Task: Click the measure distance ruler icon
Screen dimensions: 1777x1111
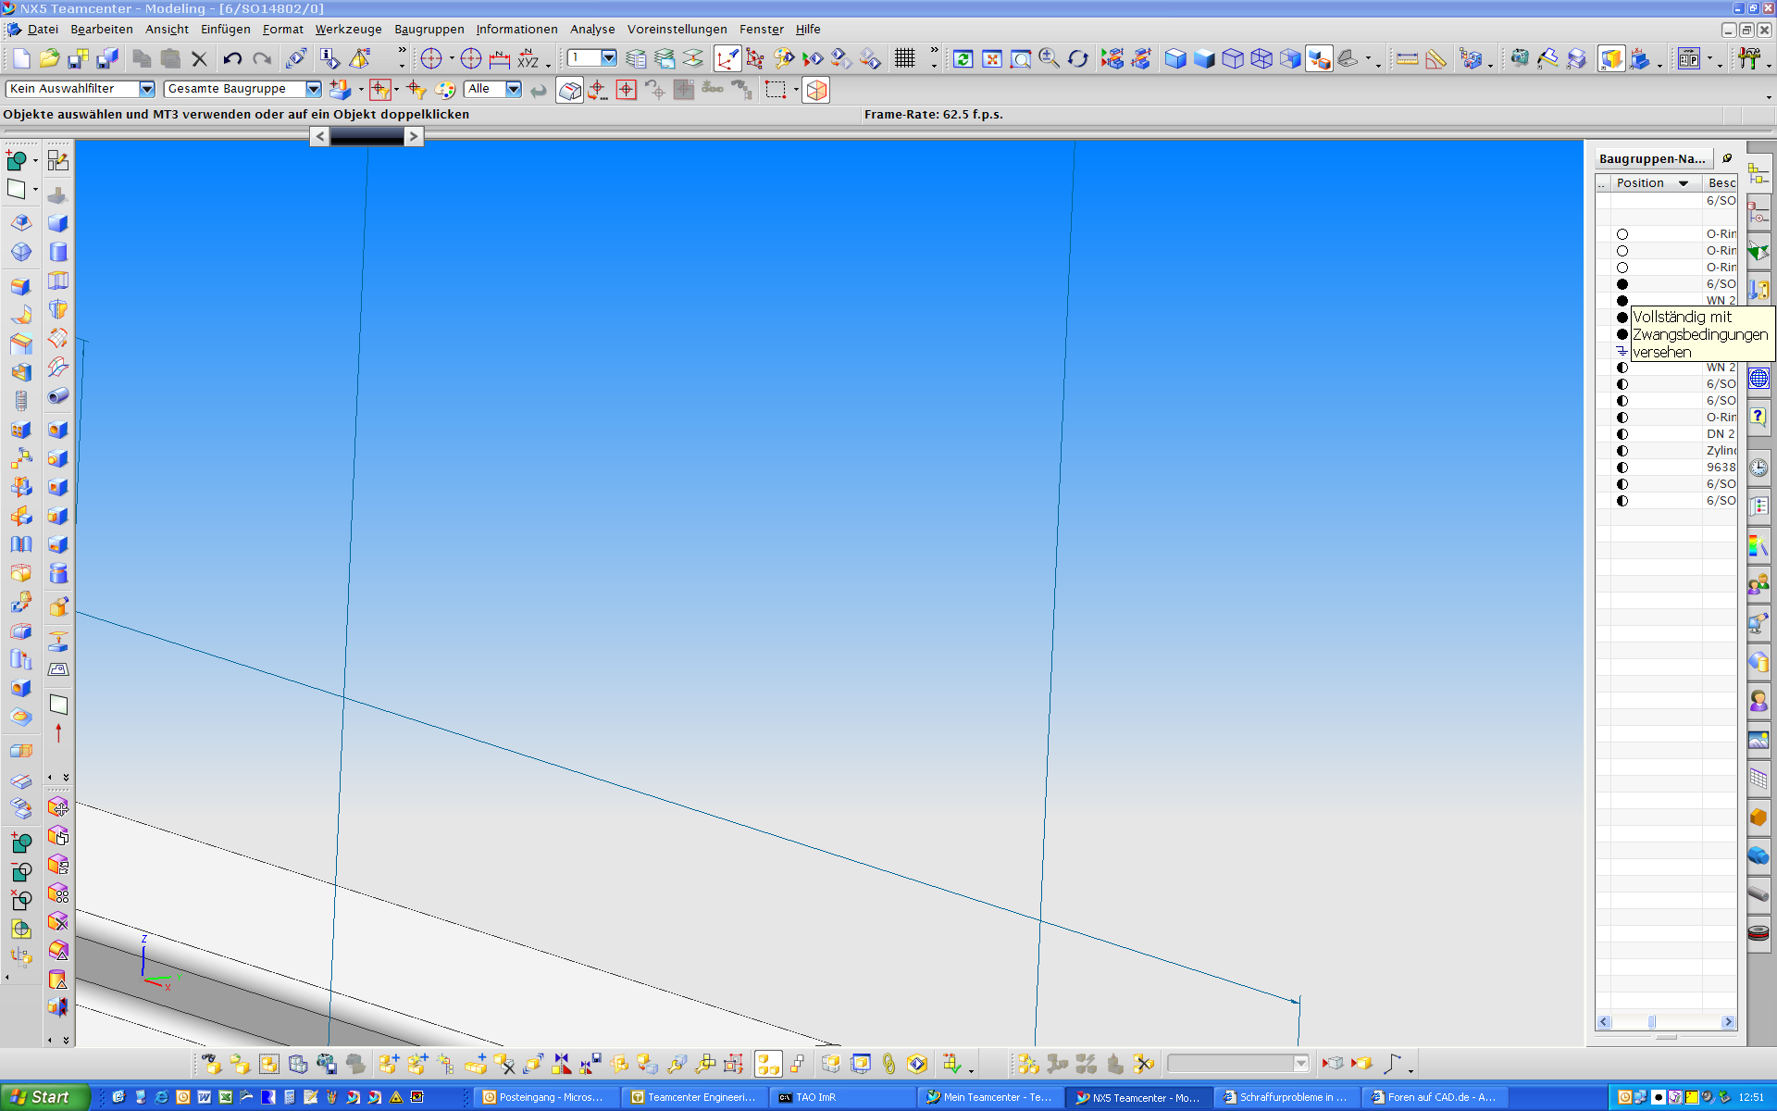Action: click(x=1407, y=59)
